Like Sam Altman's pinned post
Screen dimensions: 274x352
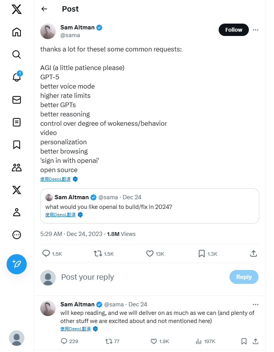149,253
